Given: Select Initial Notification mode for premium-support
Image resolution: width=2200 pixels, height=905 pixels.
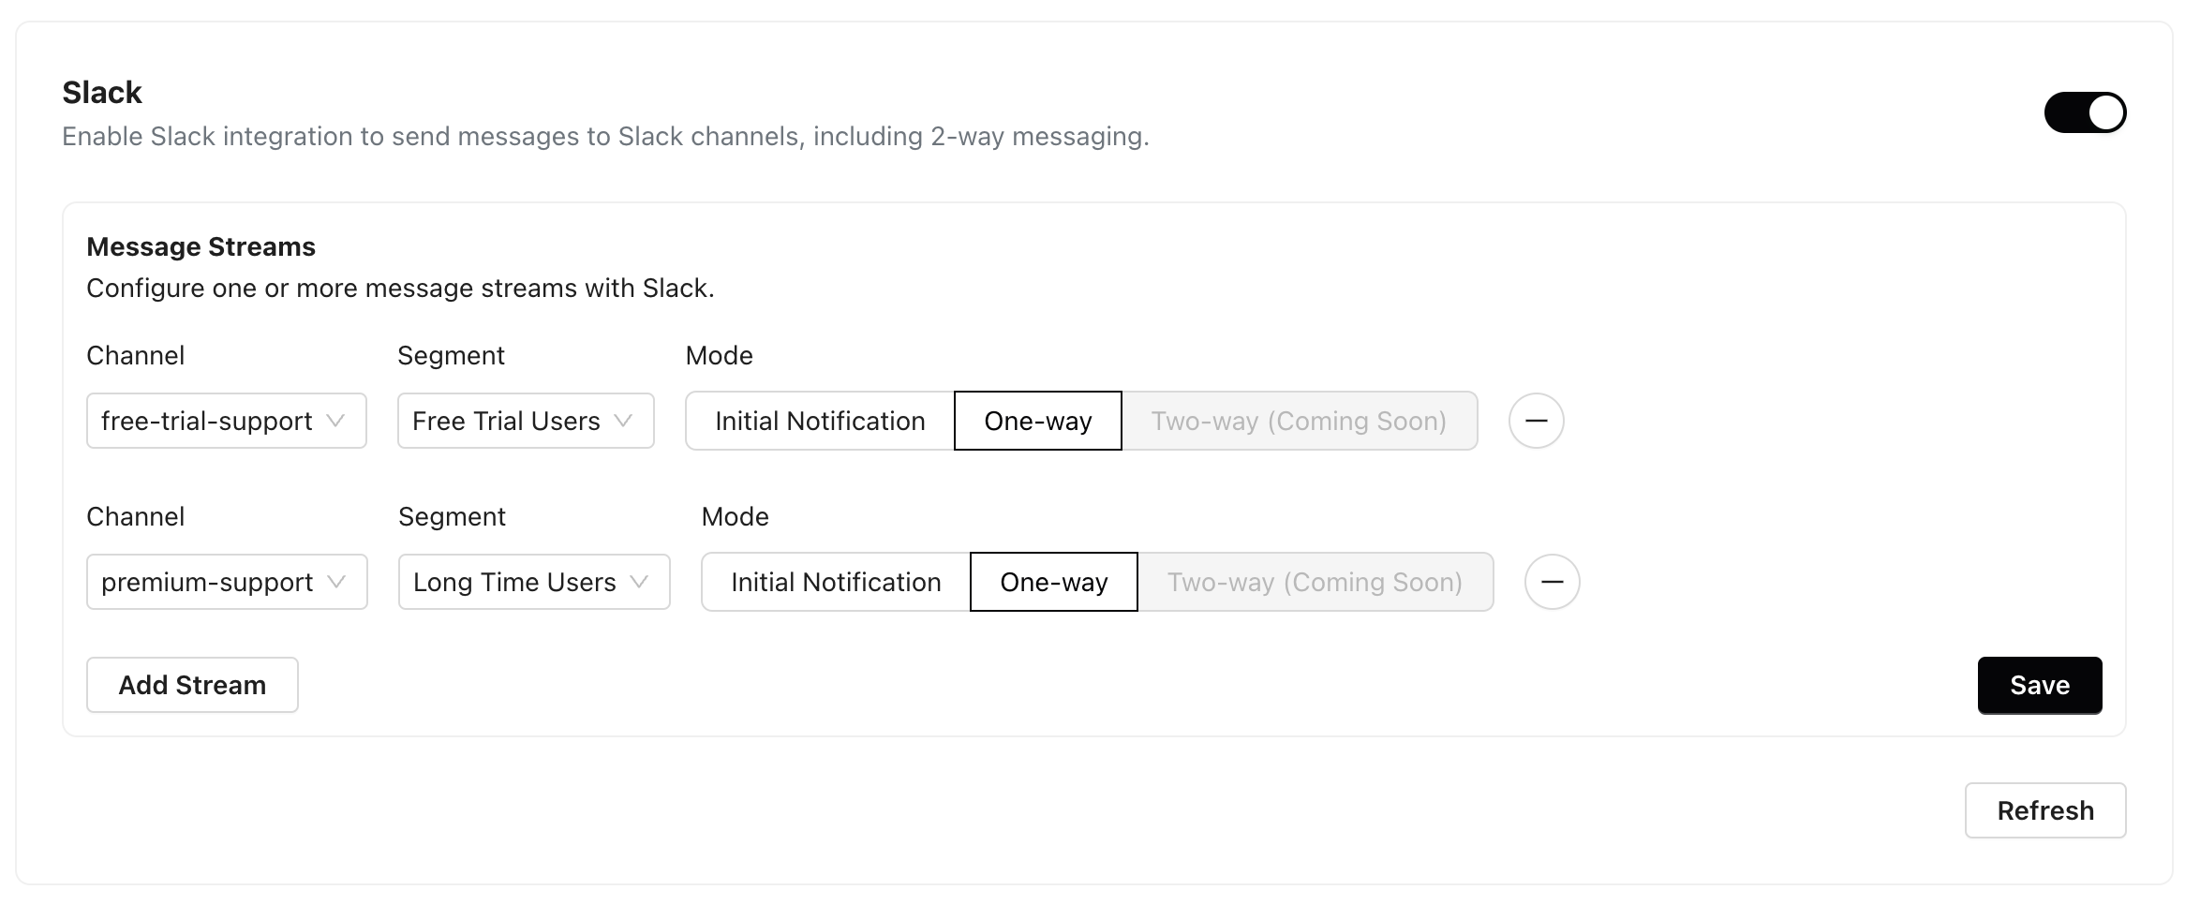Looking at the screenshot, I should point(836,582).
